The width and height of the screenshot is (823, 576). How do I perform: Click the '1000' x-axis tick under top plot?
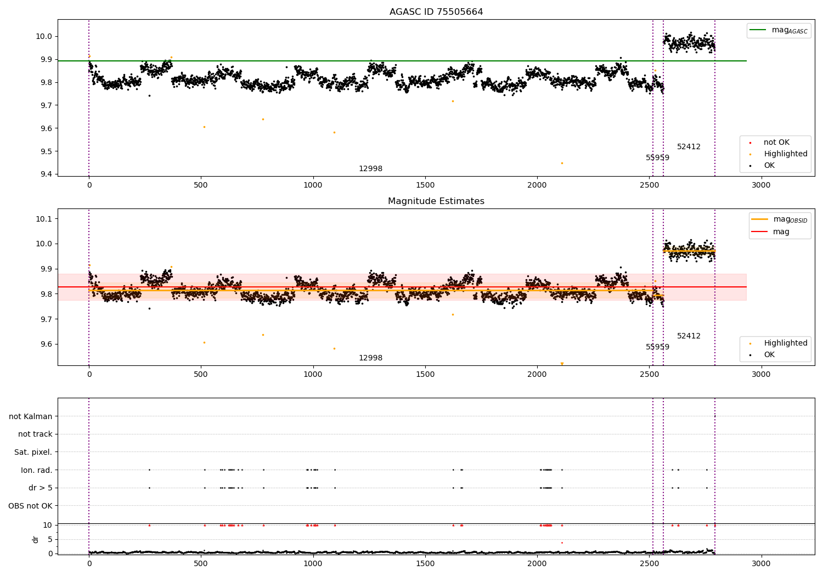(313, 185)
